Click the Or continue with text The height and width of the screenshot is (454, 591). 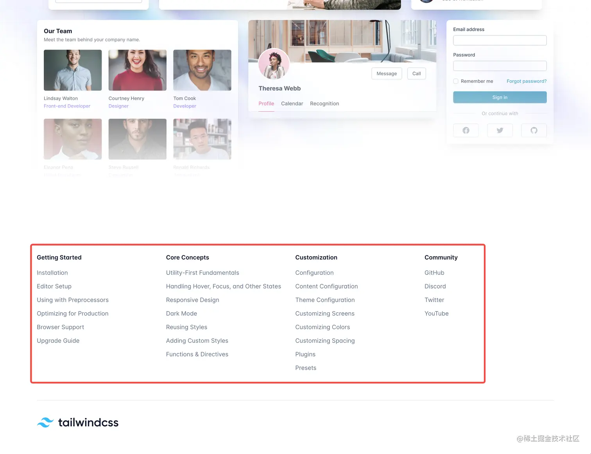[500, 113]
